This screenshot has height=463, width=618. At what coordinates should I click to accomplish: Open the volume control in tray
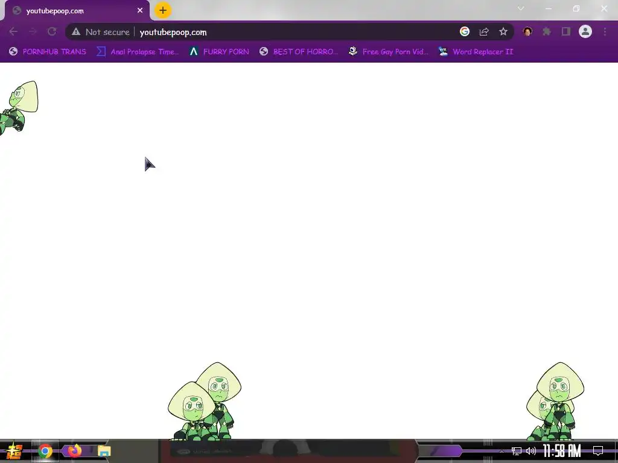click(531, 451)
